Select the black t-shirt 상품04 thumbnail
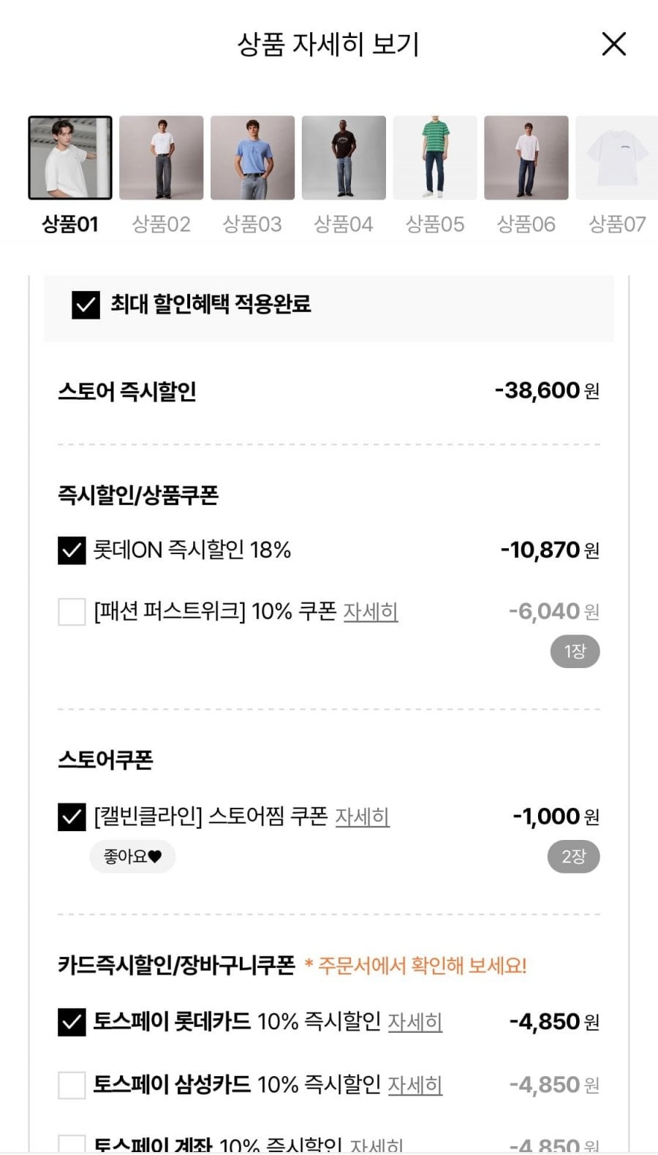Viewport: 658px width, 1155px height. pyautogui.click(x=344, y=158)
